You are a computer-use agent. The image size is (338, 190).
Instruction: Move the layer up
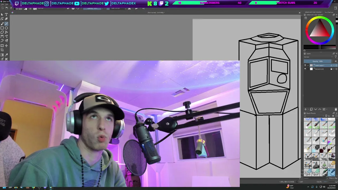(320, 109)
